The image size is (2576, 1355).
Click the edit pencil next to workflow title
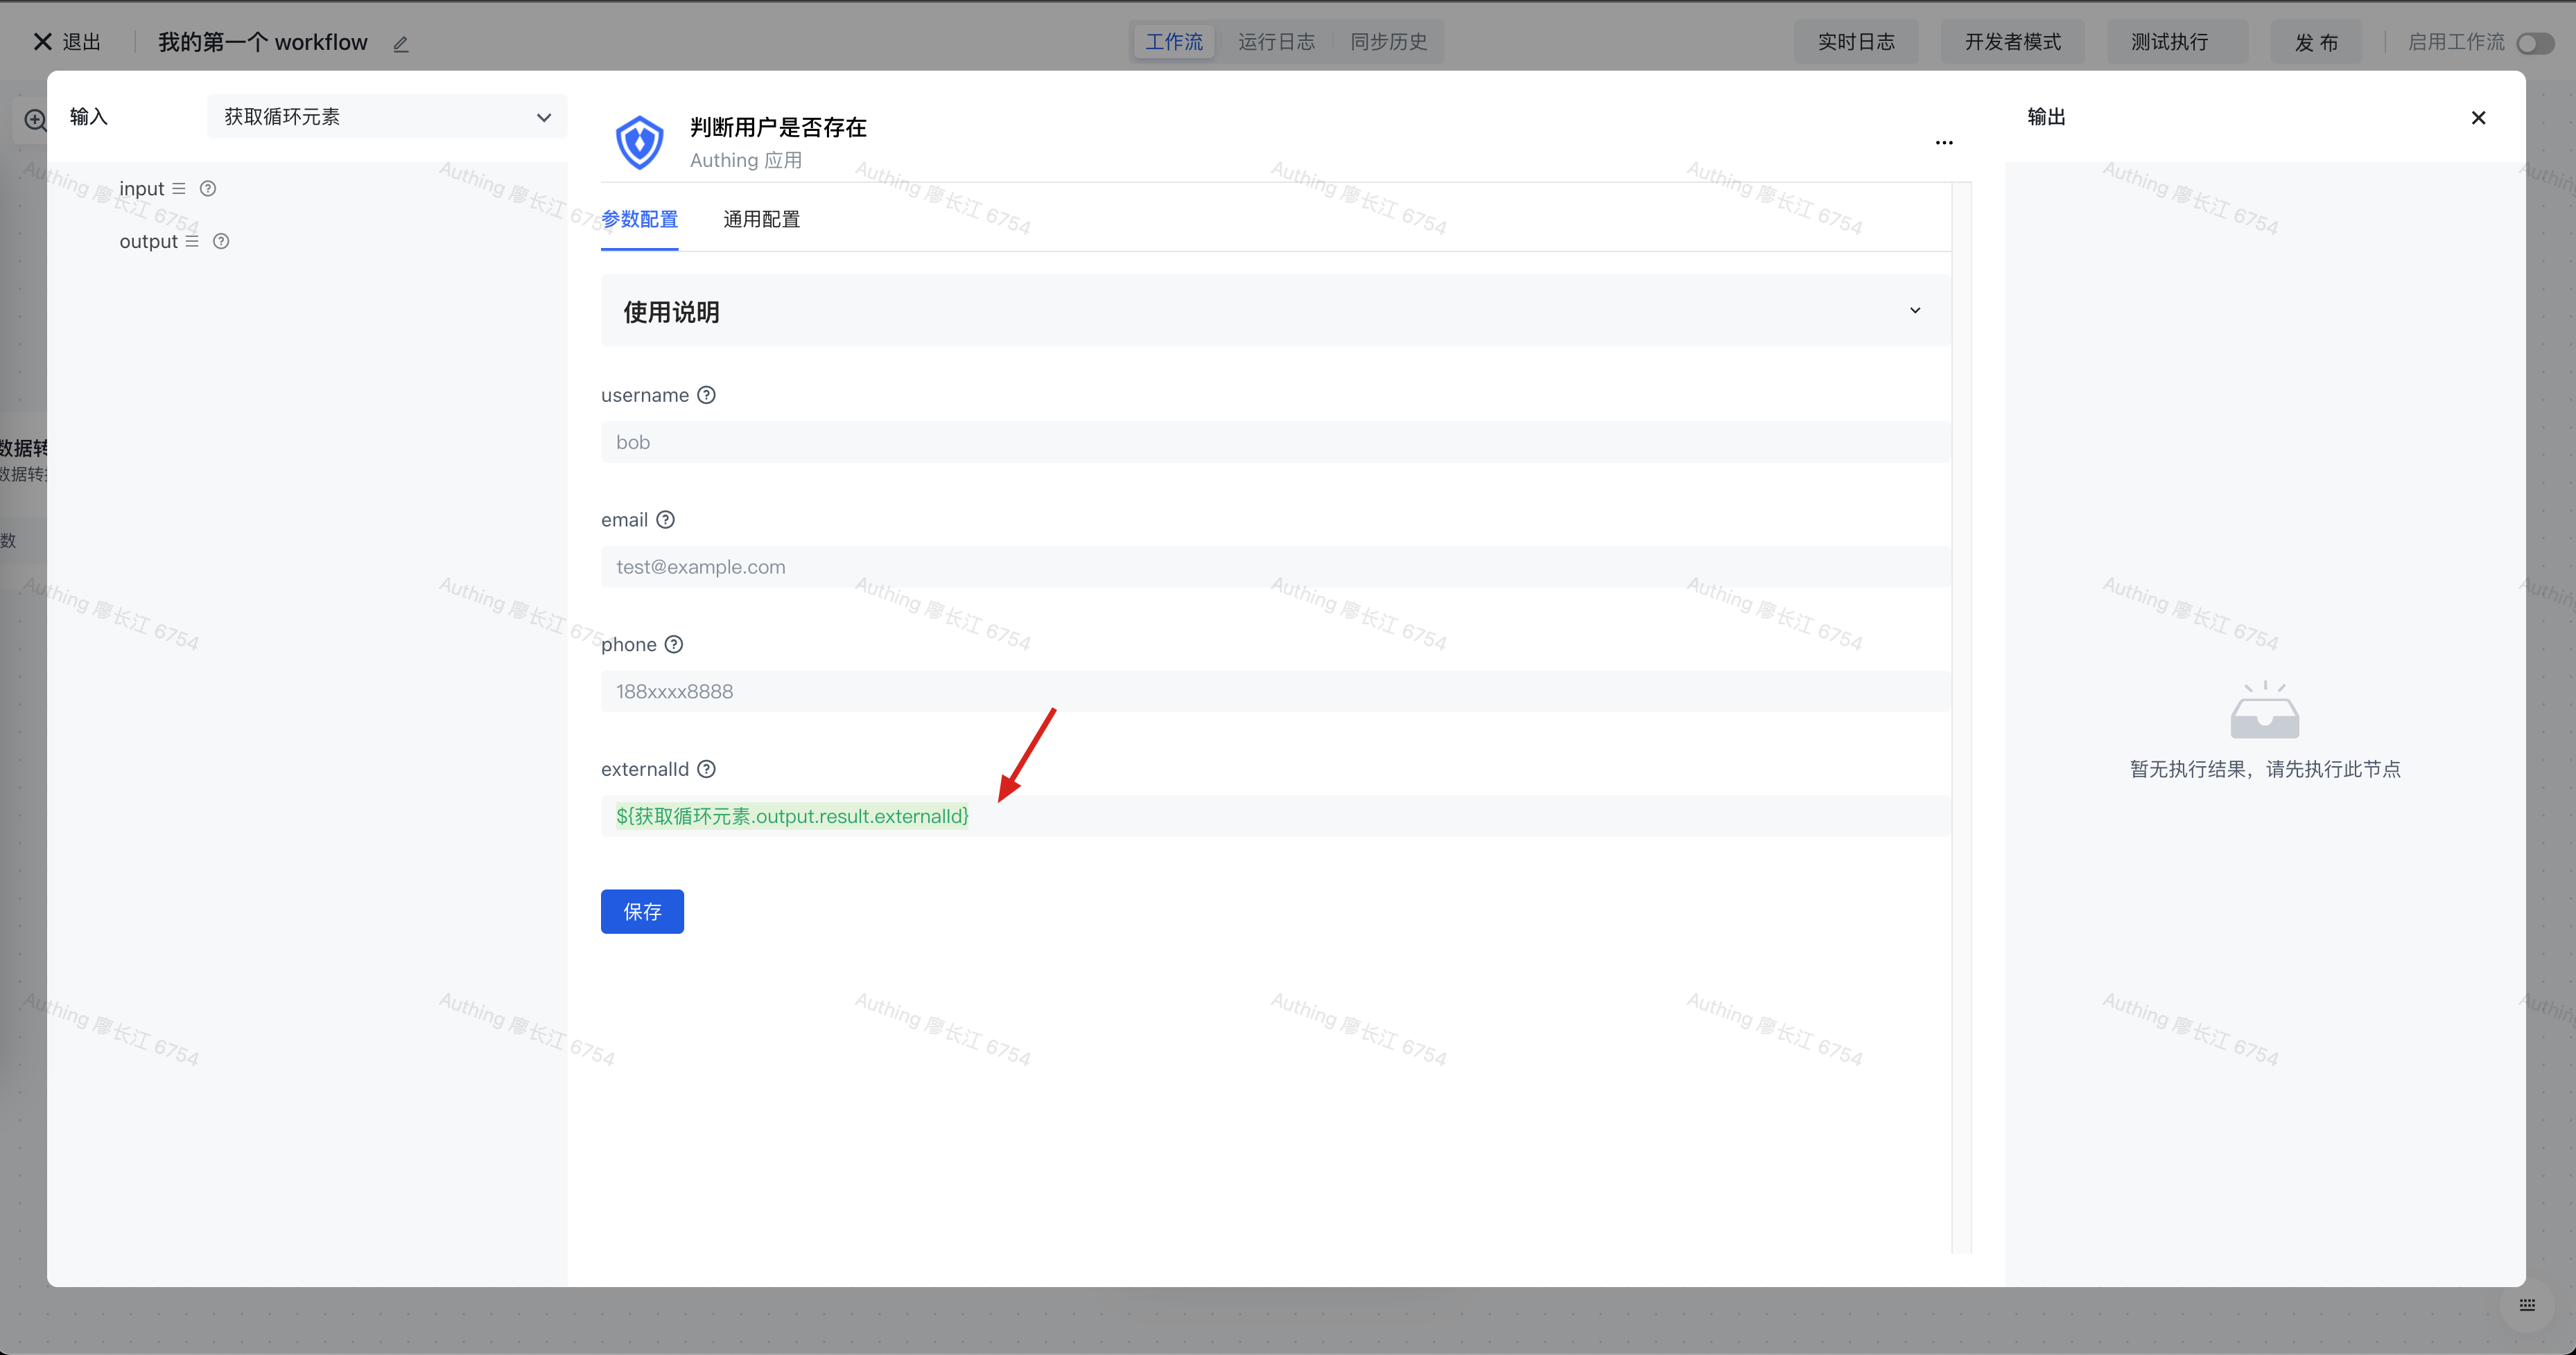pos(401,43)
